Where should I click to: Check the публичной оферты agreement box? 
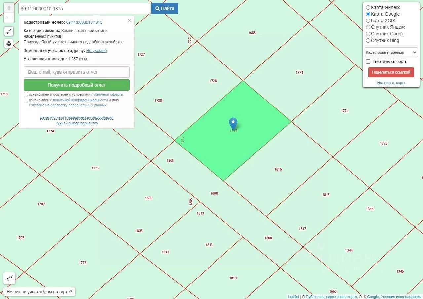click(x=26, y=94)
